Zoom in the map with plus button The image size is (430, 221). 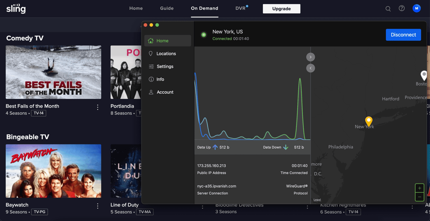pos(420,188)
